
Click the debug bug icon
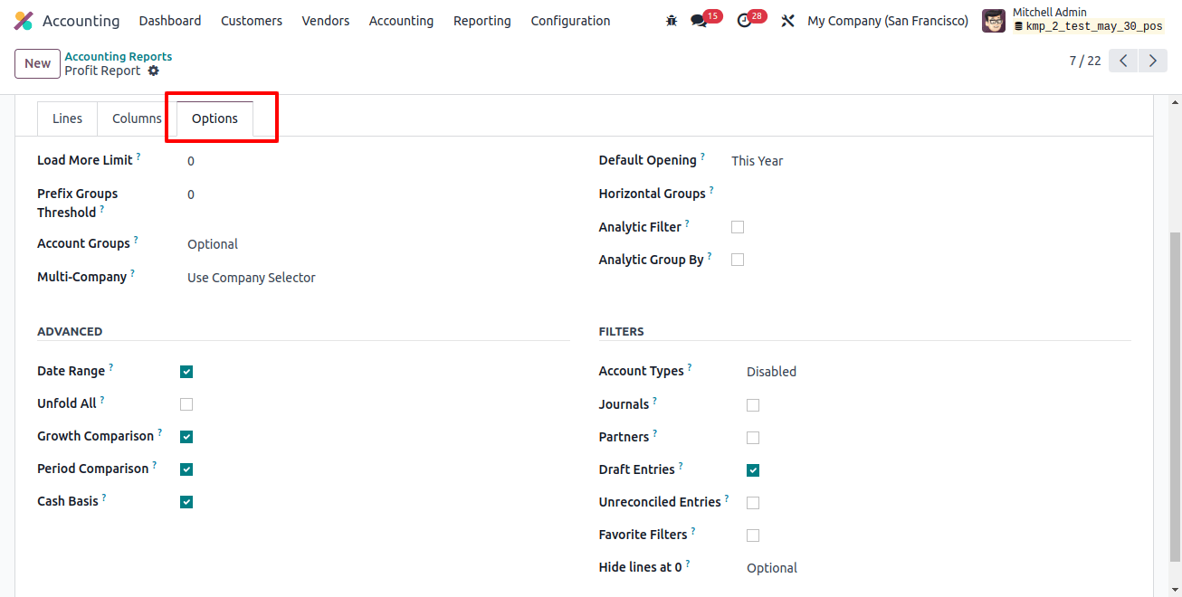[x=671, y=21]
